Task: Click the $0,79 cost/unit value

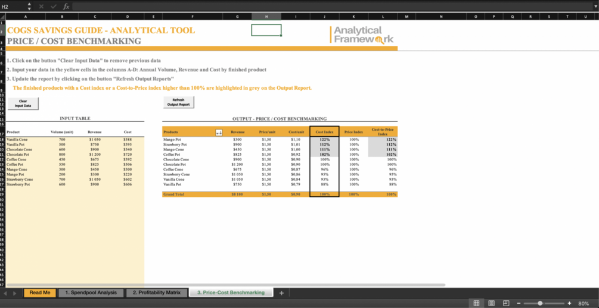Action: pyautogui.click(x=295, y=184)
